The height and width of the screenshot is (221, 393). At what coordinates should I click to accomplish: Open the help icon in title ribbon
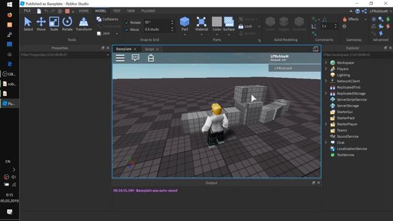tap(357, 11)
